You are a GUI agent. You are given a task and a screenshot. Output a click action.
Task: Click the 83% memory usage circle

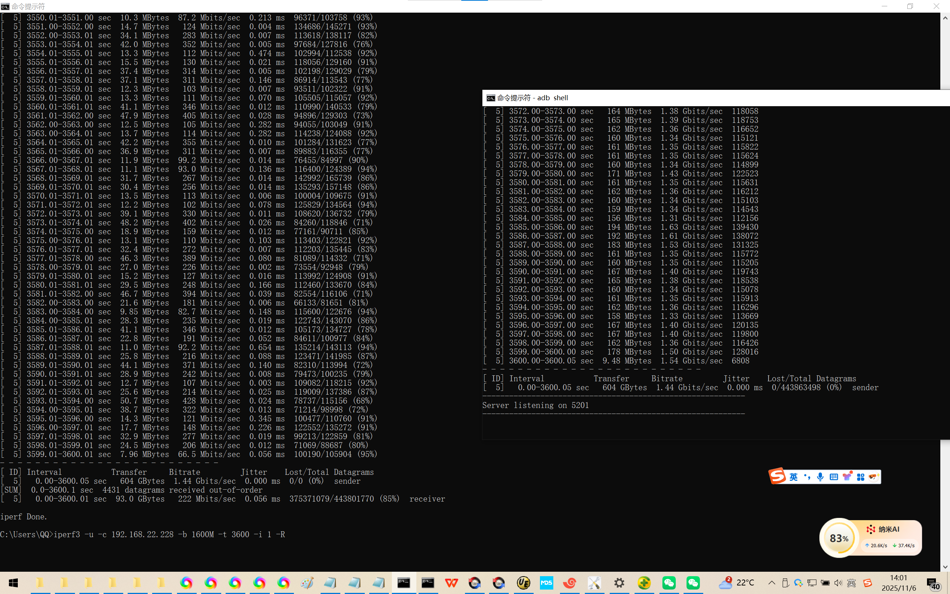[x=839, y=538]
